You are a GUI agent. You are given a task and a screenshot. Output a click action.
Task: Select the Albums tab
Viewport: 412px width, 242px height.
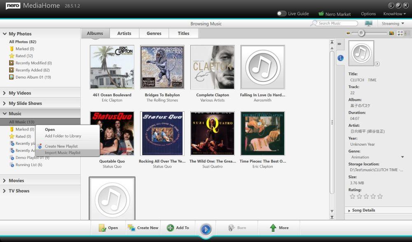[95, 33]
